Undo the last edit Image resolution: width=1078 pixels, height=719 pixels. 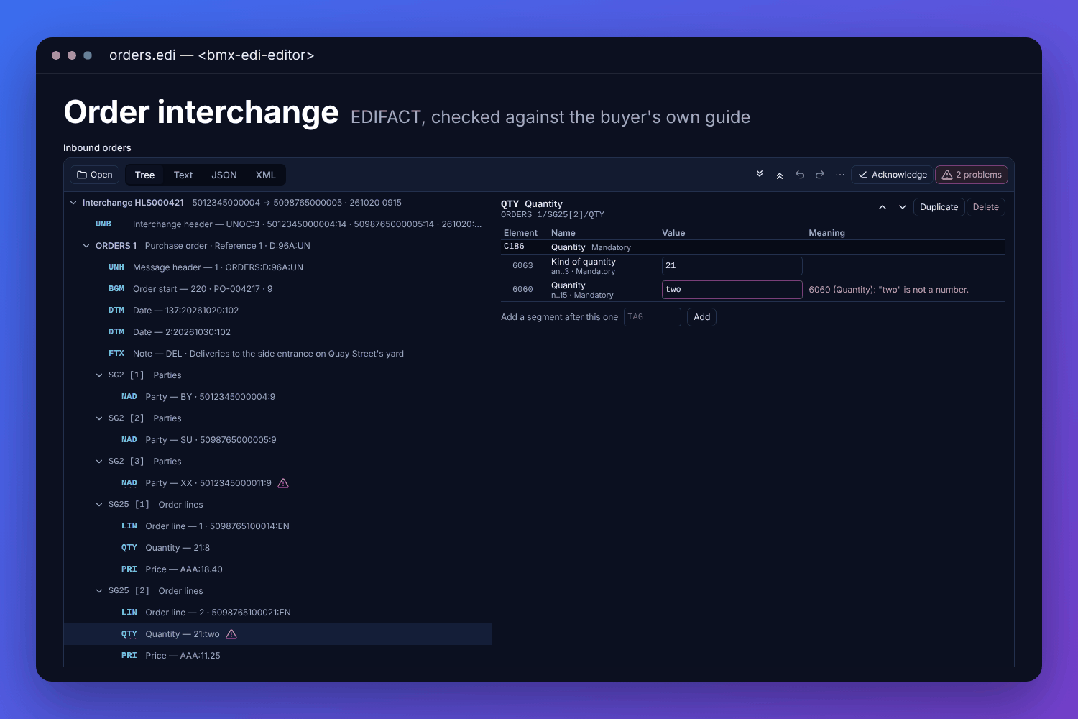pos(800,175)
